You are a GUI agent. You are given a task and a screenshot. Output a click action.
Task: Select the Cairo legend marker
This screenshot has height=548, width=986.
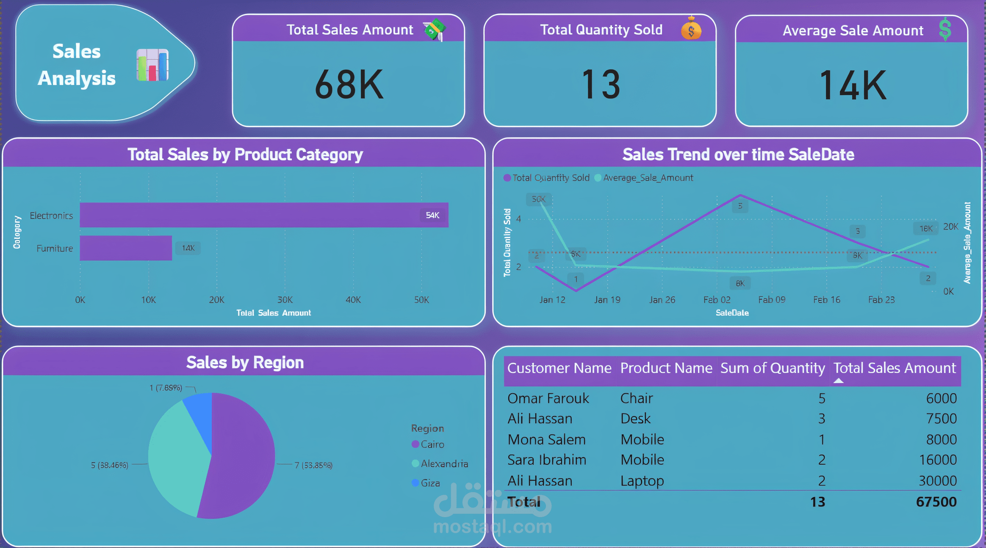pyautogui.click(x=415, y=444)
